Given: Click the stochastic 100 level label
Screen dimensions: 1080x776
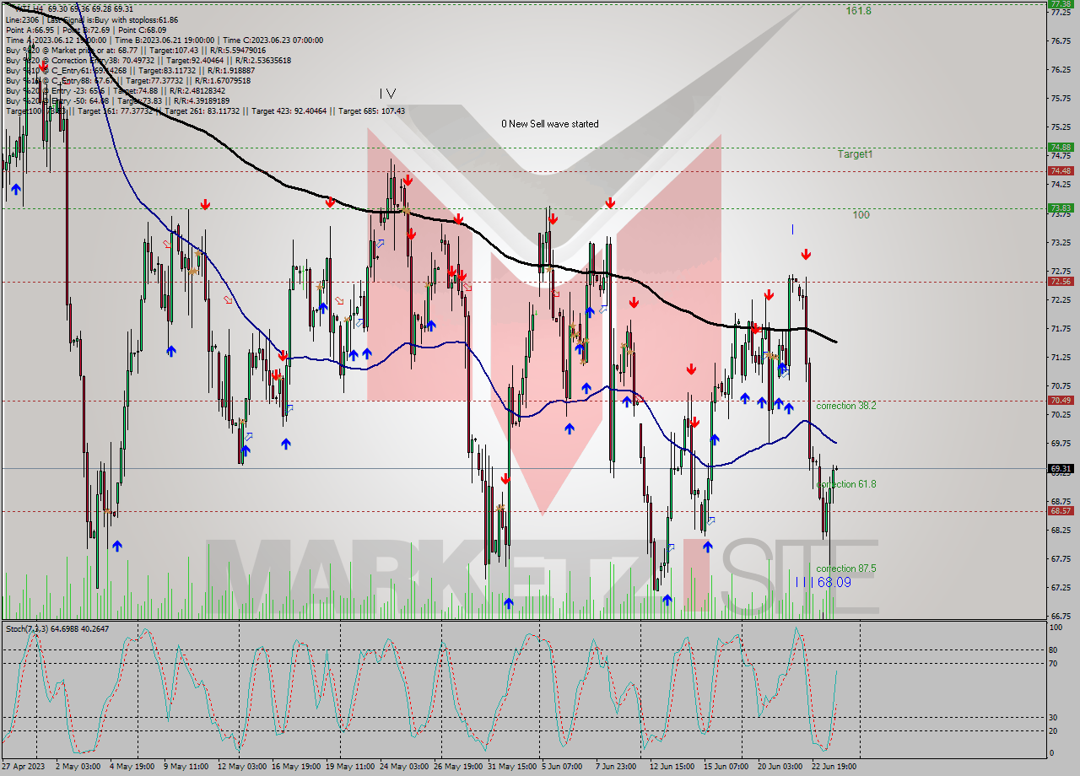Looking at the screenshot, I should pyautogui.click(x=1055, y=628).
